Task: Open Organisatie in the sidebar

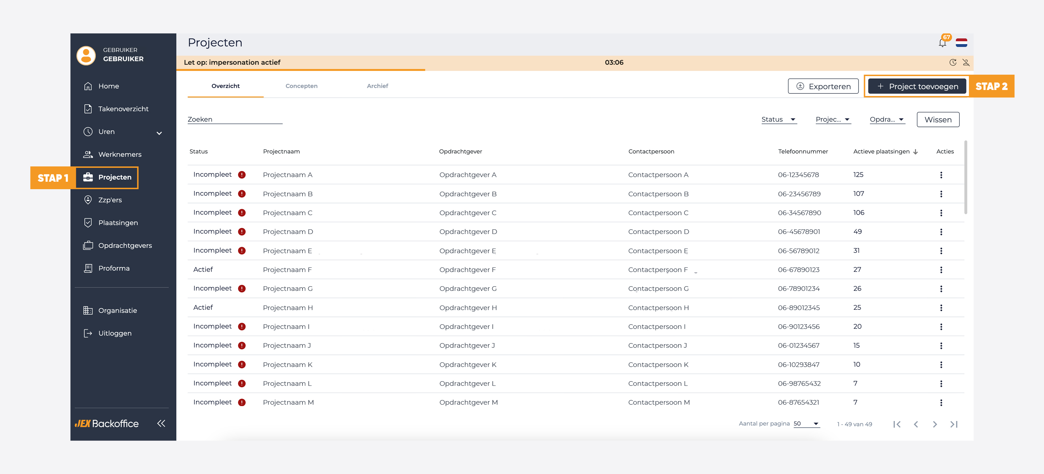Action: point(110,310)
